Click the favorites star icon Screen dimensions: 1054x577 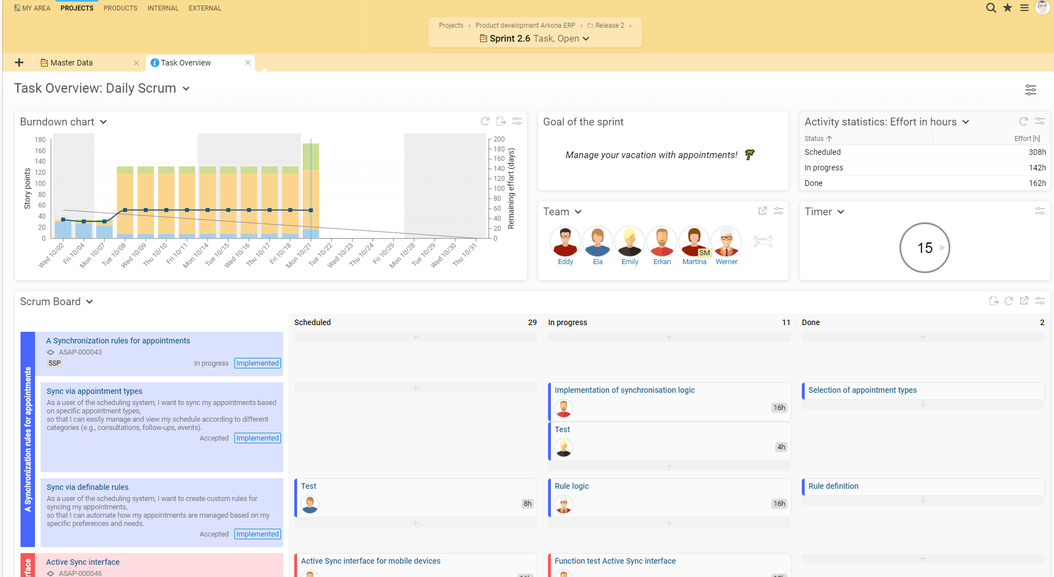[1007, 8]
